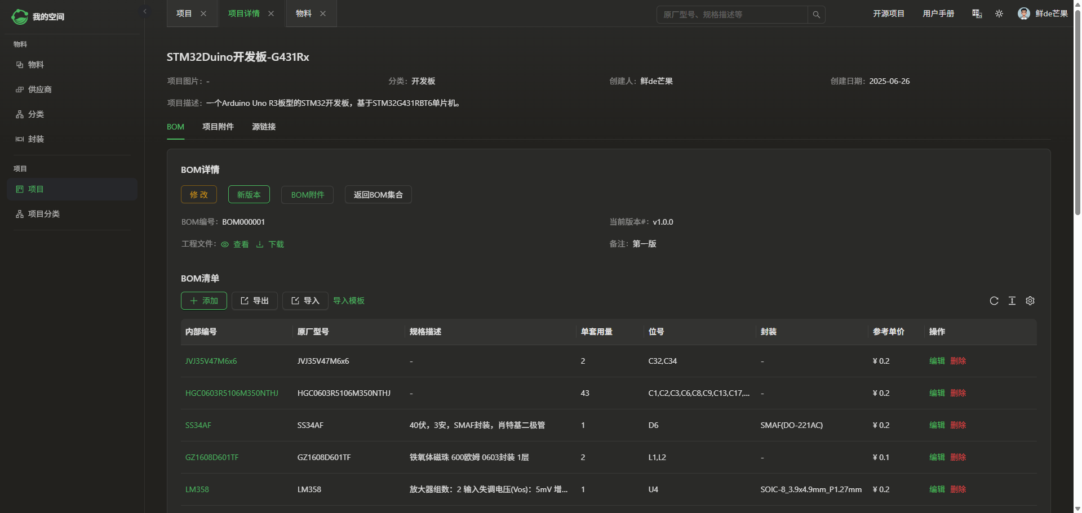Viewport: 1082px width, 513px height.
Task: Switch to the 项目 tab
Action: (x=184, y=14)
